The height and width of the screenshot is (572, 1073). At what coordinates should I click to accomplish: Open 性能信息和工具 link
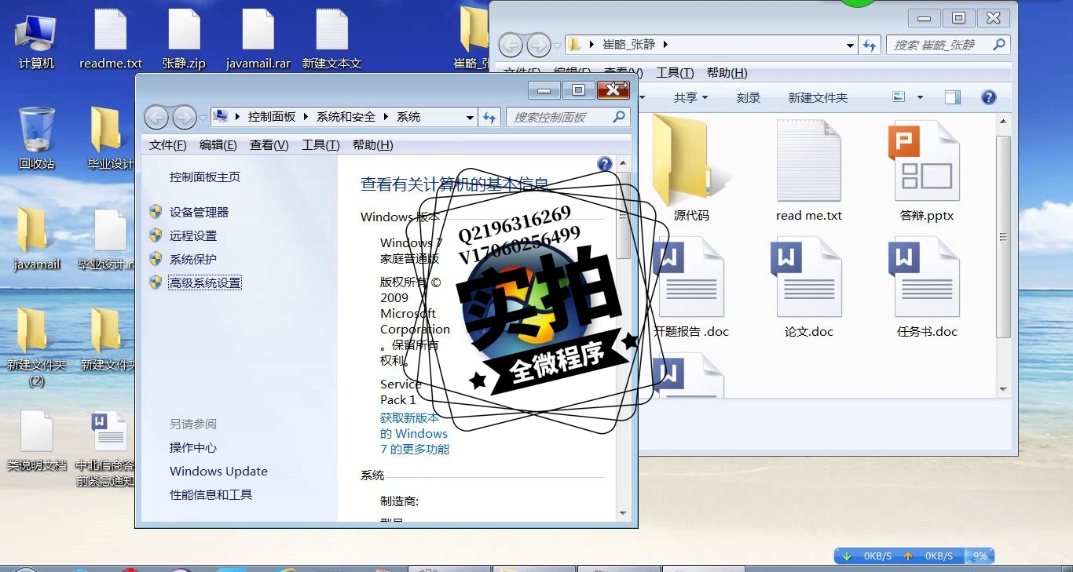pos(211,494)
